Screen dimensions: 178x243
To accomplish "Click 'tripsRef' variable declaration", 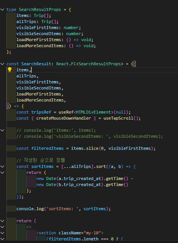I will (x=41, y=112).
